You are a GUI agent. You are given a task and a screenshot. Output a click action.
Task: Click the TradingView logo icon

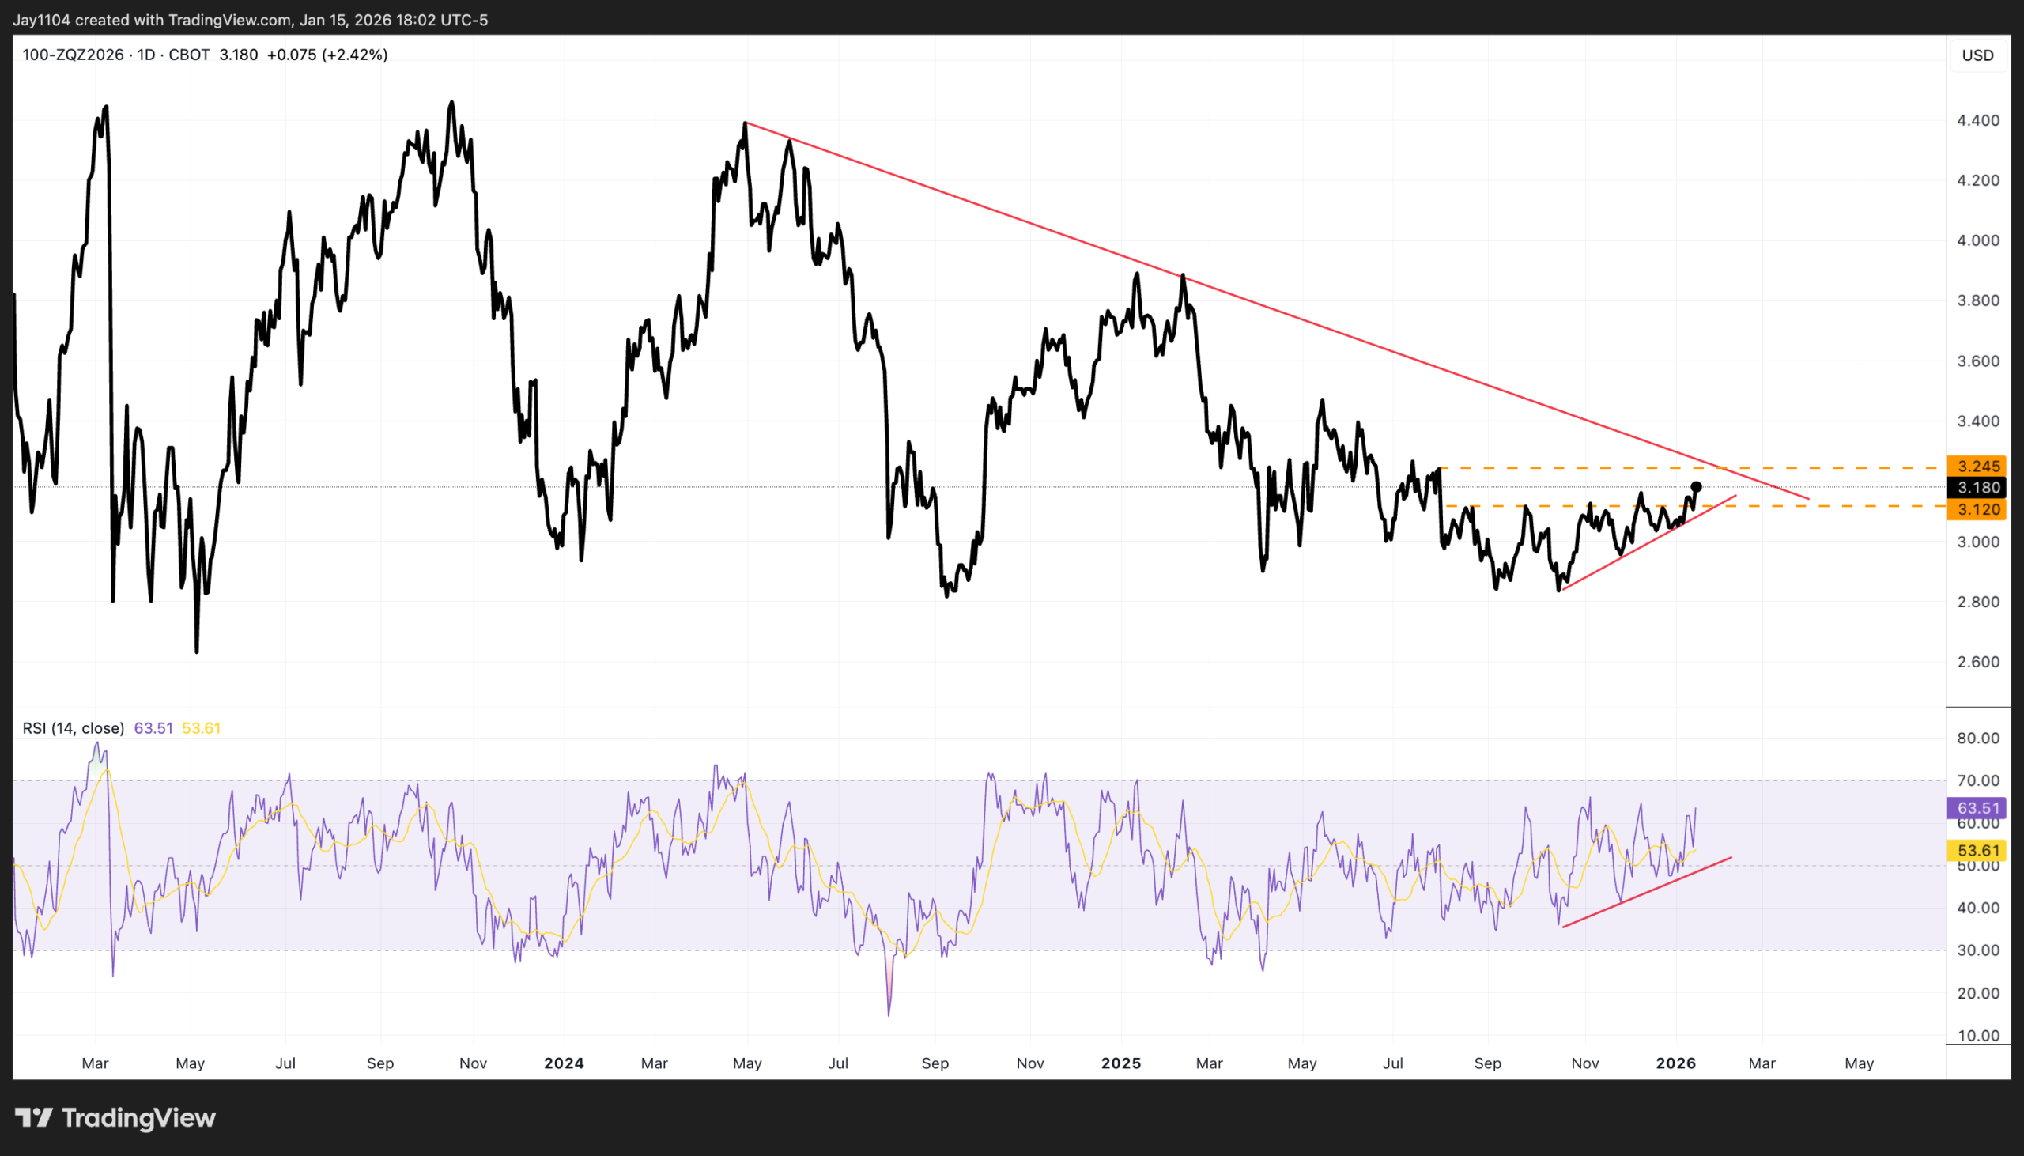(33, 1118)
